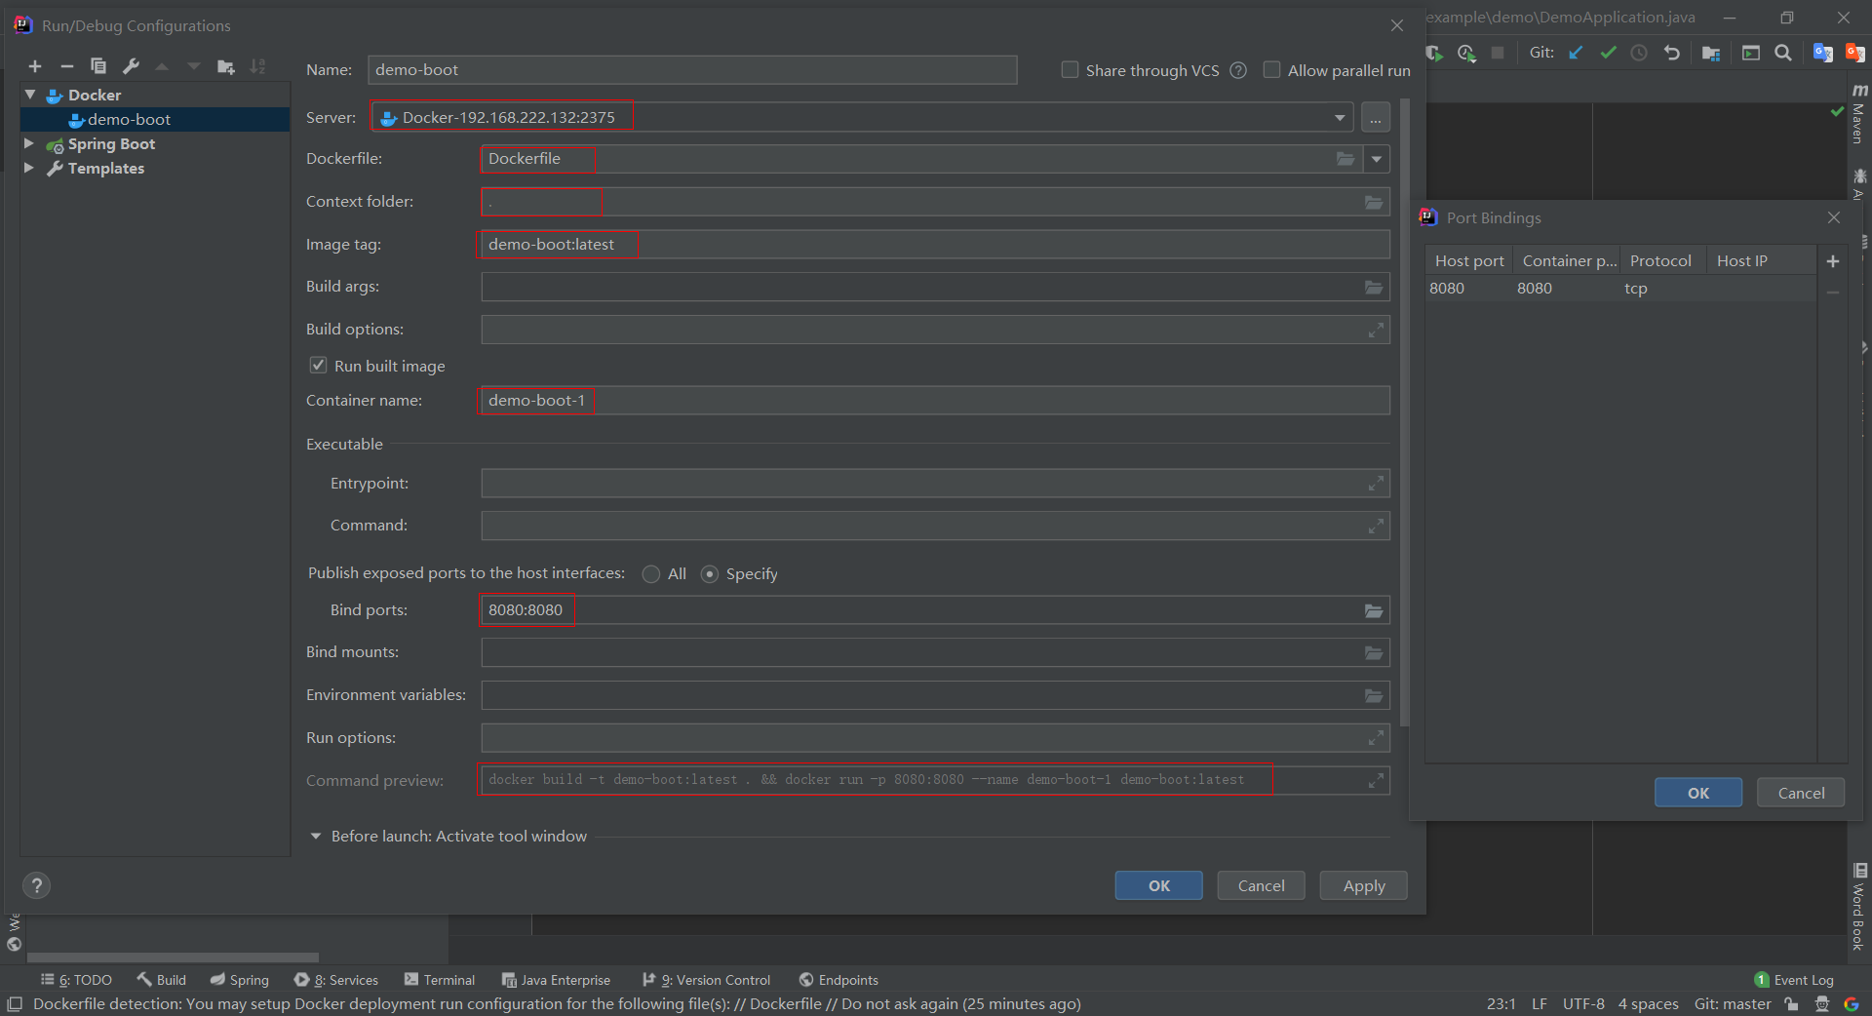Open Bind mounts editor folder icon
1872x1016 pixels.
[x=1374, y=652]
